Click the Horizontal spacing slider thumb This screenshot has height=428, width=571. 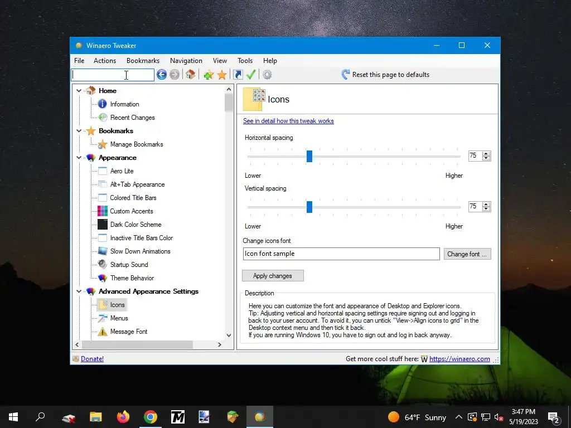[309, 156]
